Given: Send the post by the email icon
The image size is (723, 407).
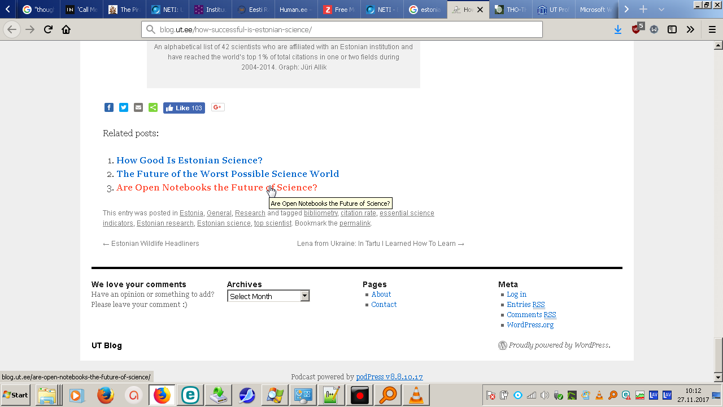Looking at the screenshot, I should click(x=138, y=107).
